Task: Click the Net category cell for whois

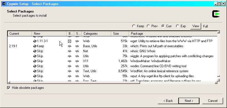Action: click(x=85, y=51)
